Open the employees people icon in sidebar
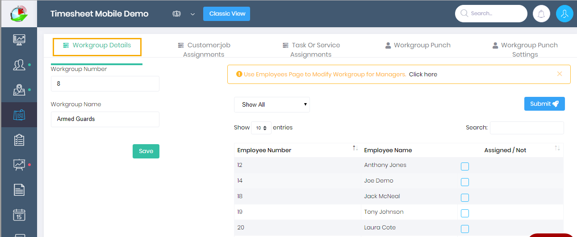Image resolution: width=577 pixels, height=237 pixels. pyautogui.click(x=19, y=65)
